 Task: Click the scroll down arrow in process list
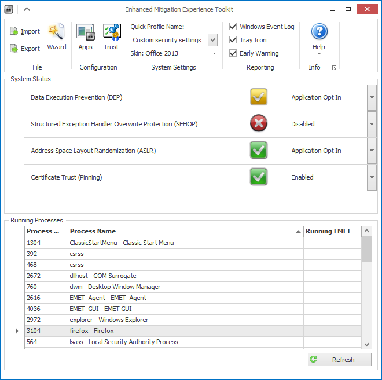click(366, 345)
